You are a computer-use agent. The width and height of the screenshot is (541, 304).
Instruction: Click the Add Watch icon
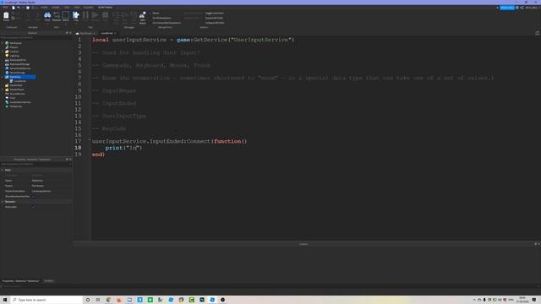pyautogui.click(x=143, y=15)
